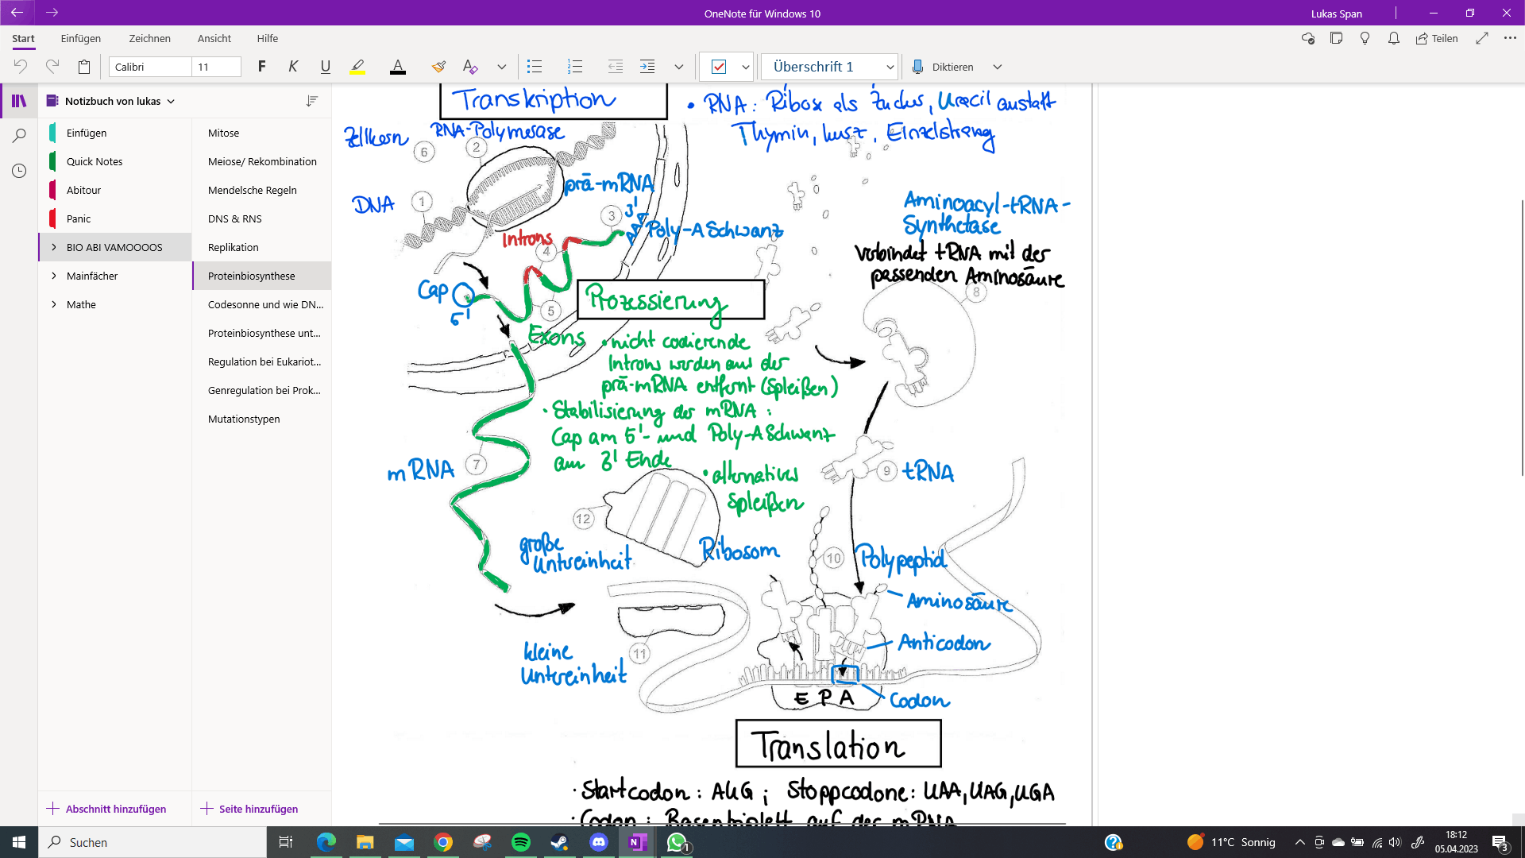Open the Replikation page
Screen dimensions: 1525x858
tap(261, 247)
